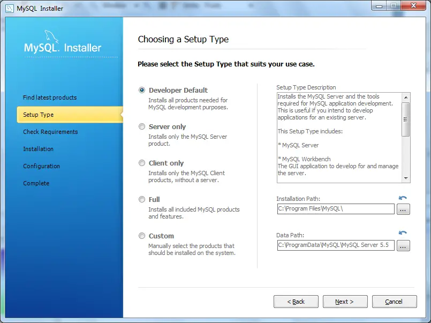Viewport: 431px width, 323px height.
Task: Minimize the MySQL Installer window
Action: point(379,6)
